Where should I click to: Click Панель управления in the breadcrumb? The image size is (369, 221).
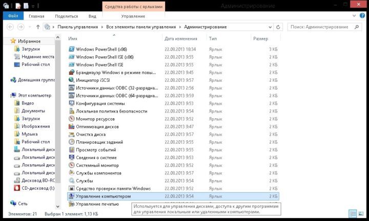click(x=78, y=27)
